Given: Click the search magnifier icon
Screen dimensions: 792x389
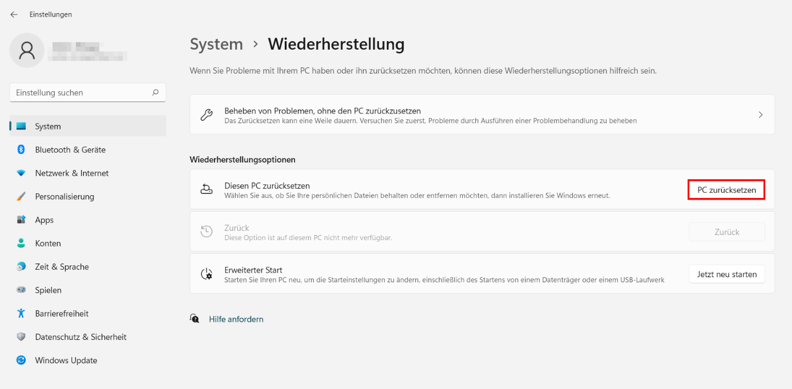Looking at the screenshot, I should pyautogui.click(x=155, y=92).
